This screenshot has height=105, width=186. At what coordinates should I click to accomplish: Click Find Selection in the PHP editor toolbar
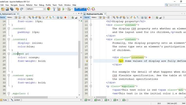pos(114,17)
